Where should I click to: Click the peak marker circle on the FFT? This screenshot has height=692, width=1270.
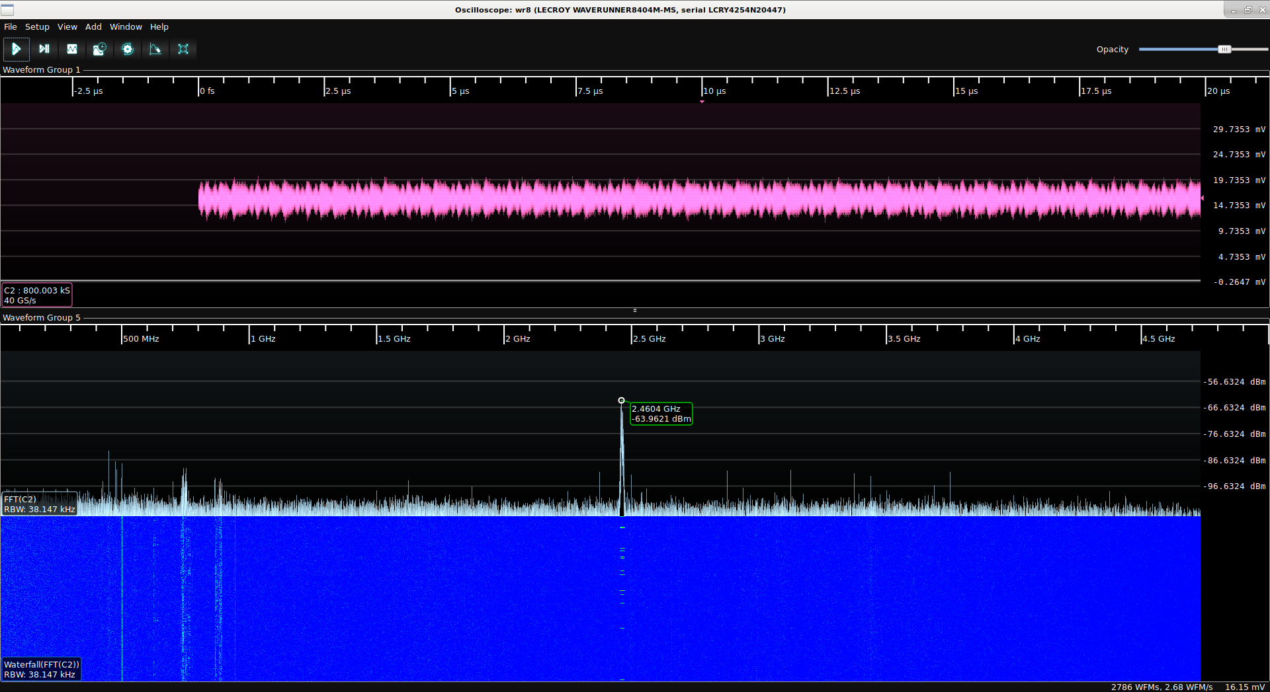pyautogui.click(x=621, y=401)
